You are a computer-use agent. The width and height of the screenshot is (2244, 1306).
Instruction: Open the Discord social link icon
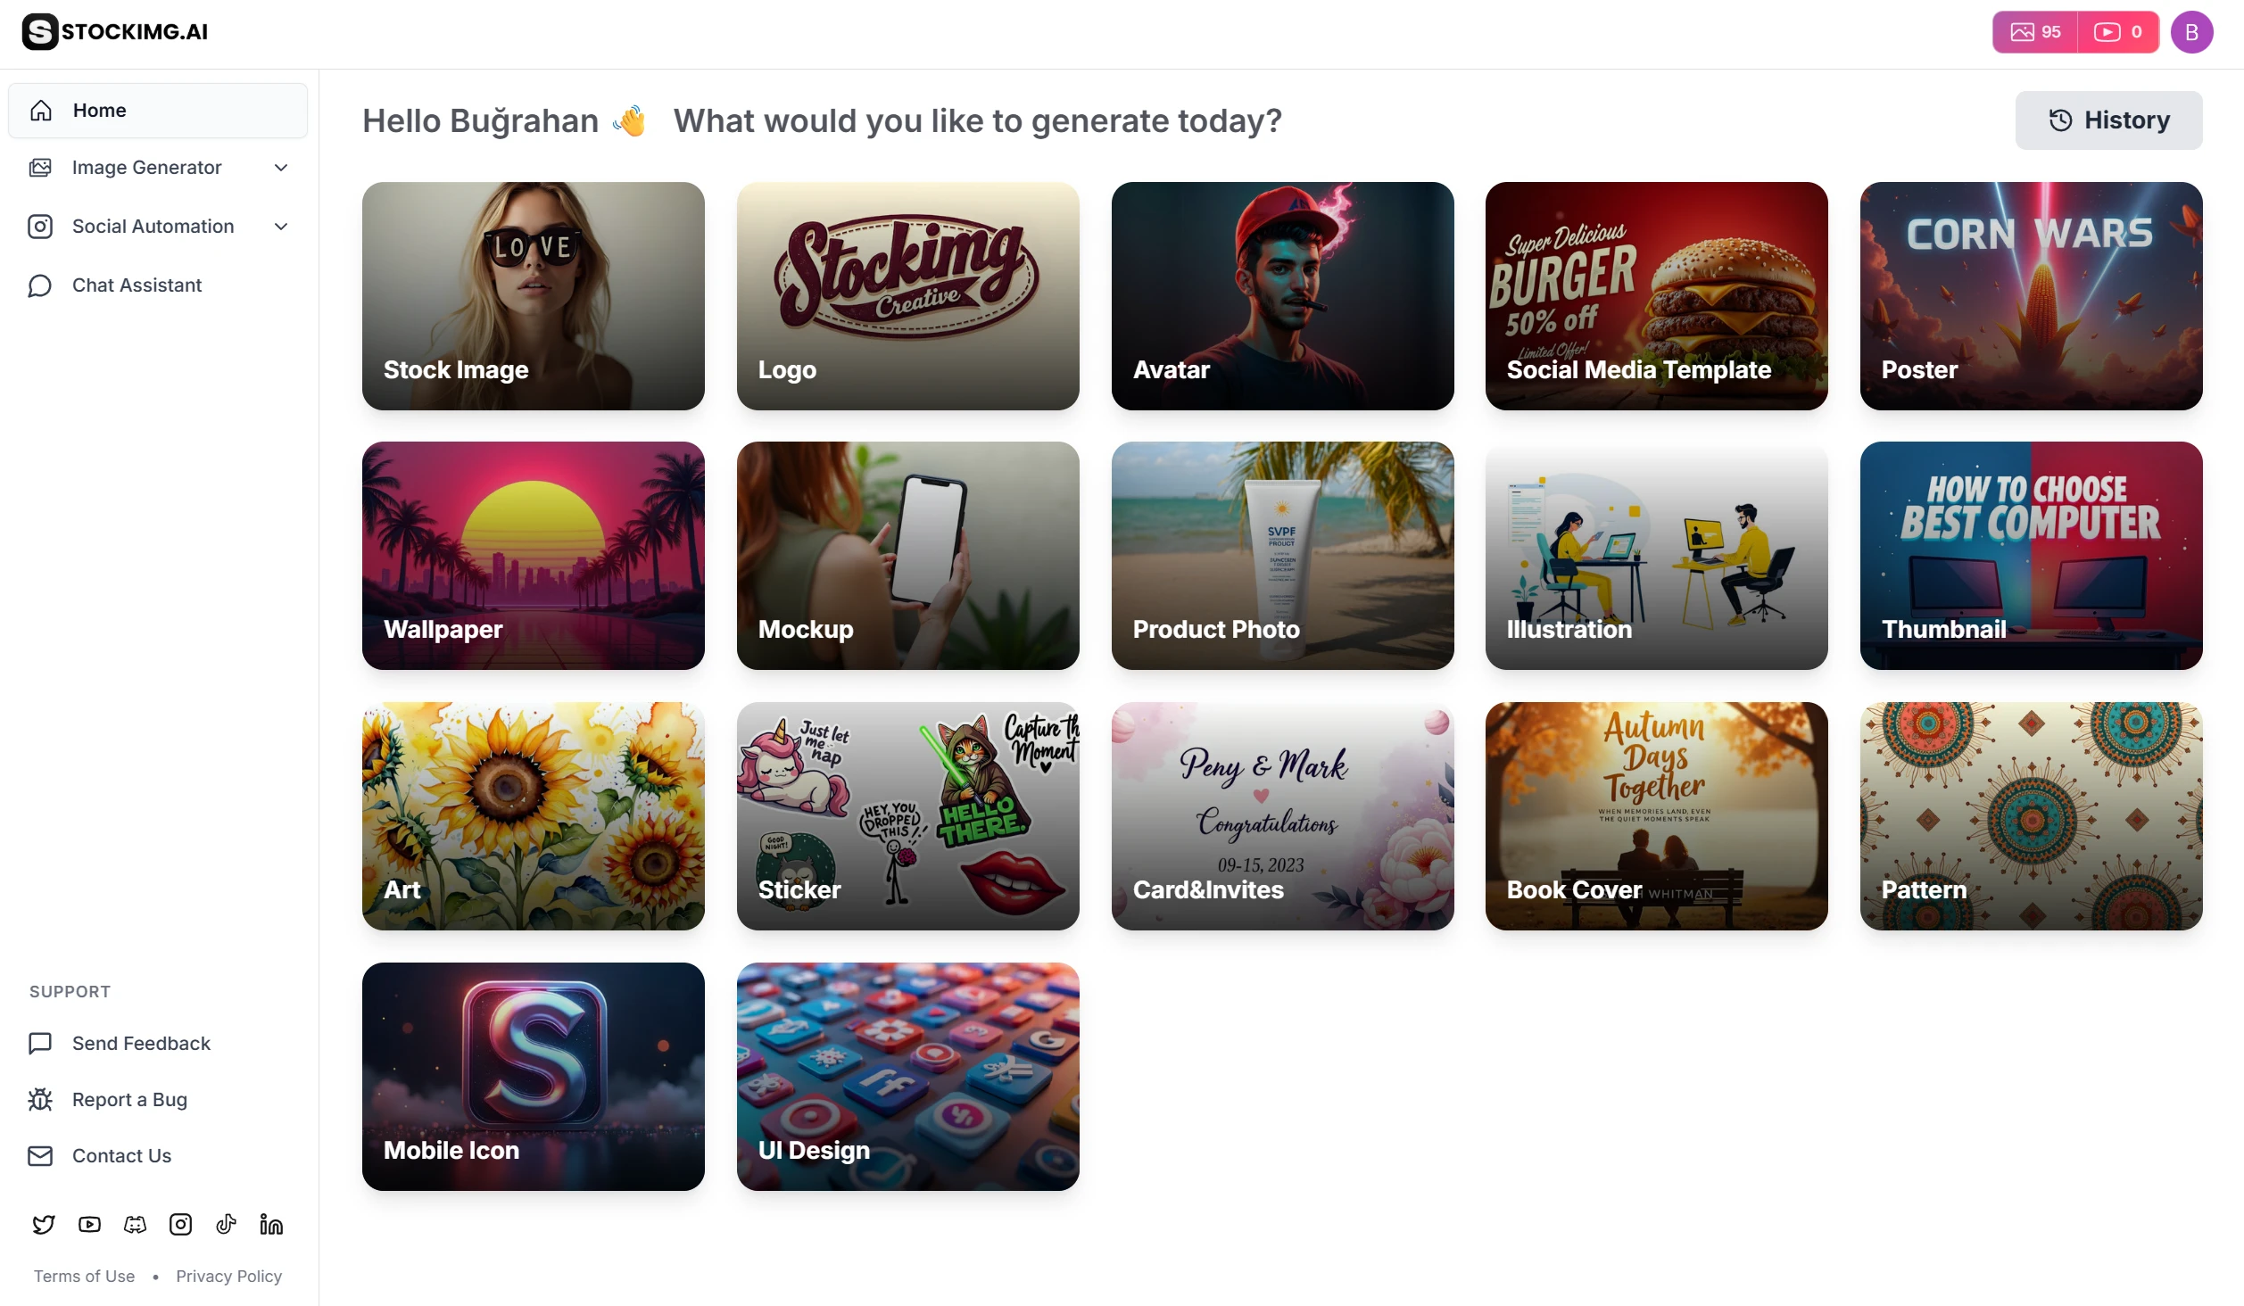click(135, 1224)
